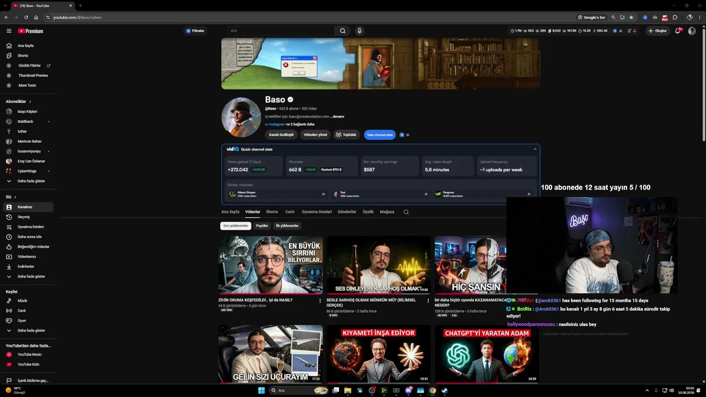The image size is (706, 397).
Task: Open the CyberWings subscription channel
Action: [27, 171]
